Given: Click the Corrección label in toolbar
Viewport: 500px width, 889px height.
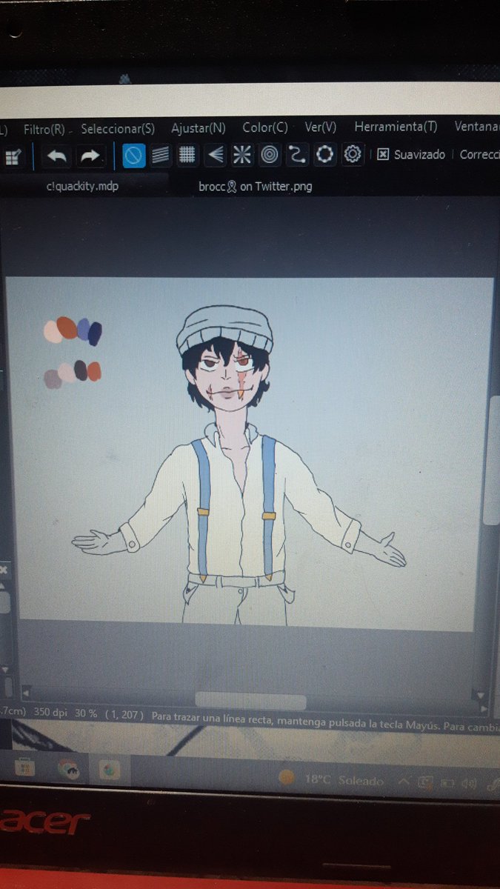Looking at the screenshot, I should coord(479,154).
